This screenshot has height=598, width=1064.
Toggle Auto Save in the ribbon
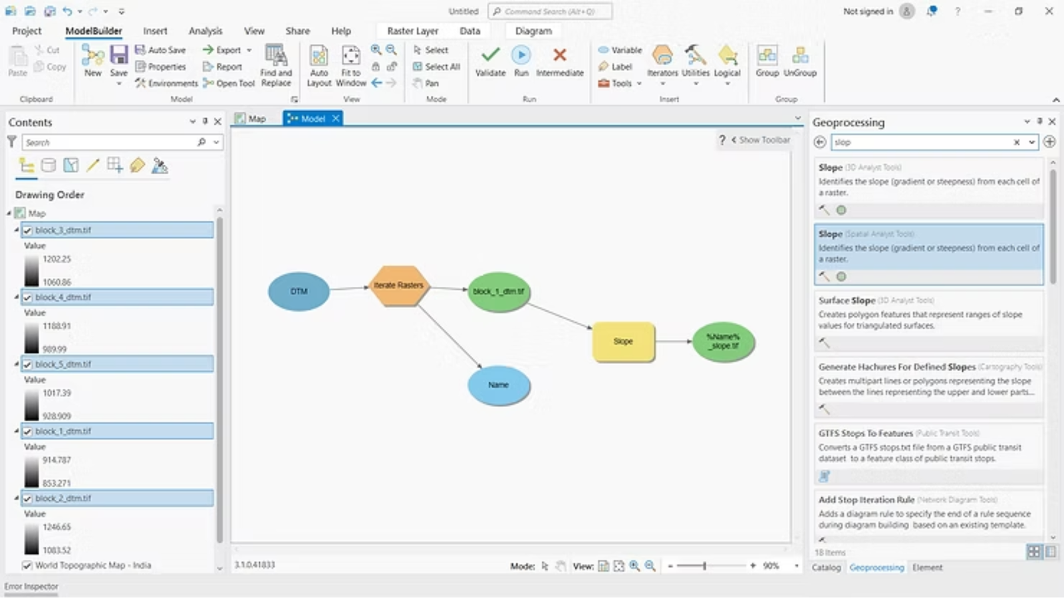(161, 50)
